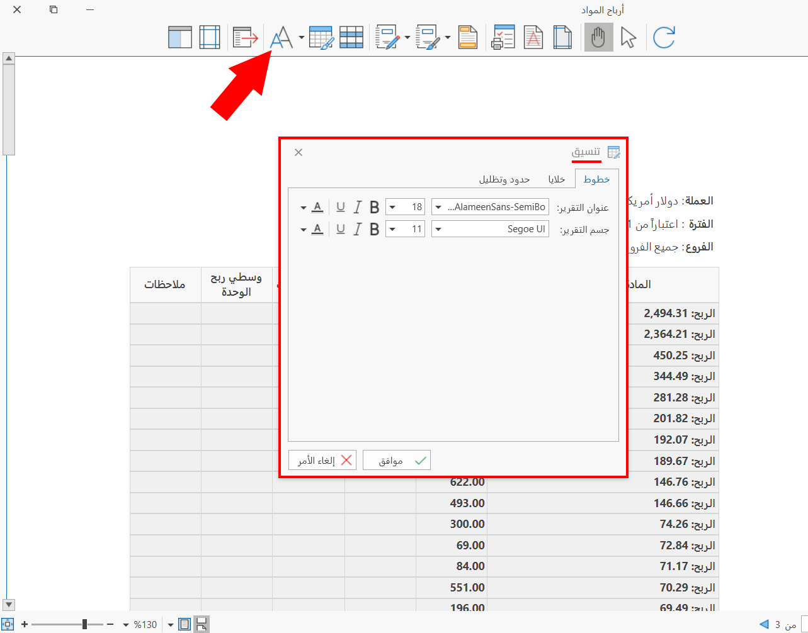Screen dimensions: 808x633
Task: Toggle bold for report title font
Action: 374,207
